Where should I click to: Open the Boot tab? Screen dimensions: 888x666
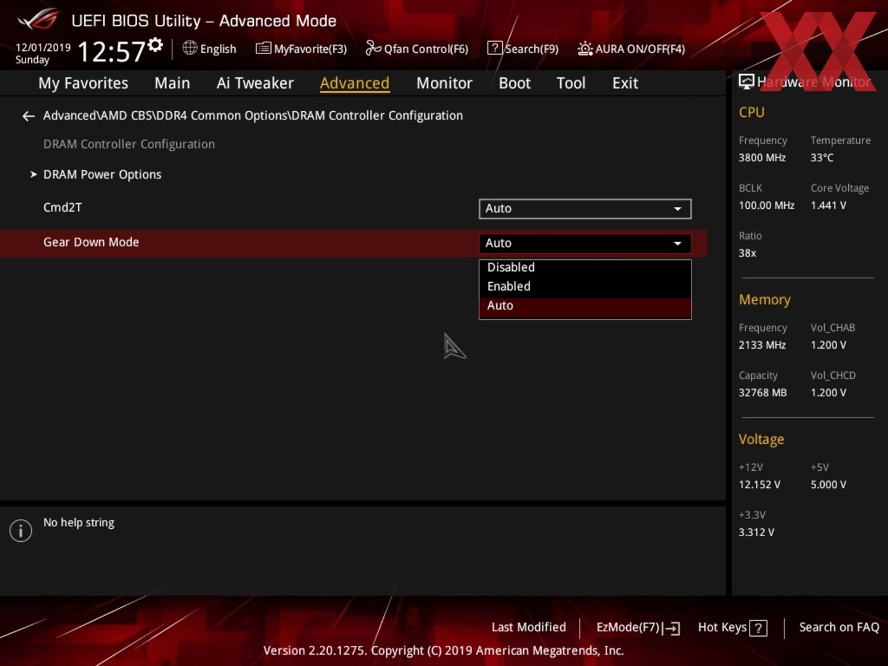[x=515, y=83]
